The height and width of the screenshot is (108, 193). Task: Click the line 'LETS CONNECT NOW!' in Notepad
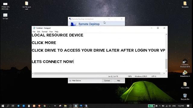(x=52, y=62)
